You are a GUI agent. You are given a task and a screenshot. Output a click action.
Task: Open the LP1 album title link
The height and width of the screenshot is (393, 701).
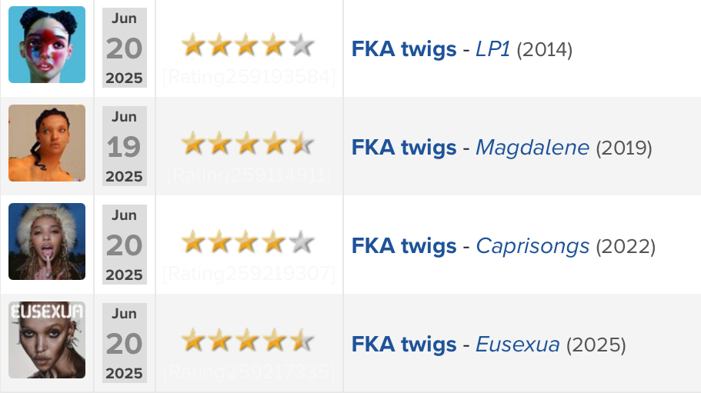[492, 48]
